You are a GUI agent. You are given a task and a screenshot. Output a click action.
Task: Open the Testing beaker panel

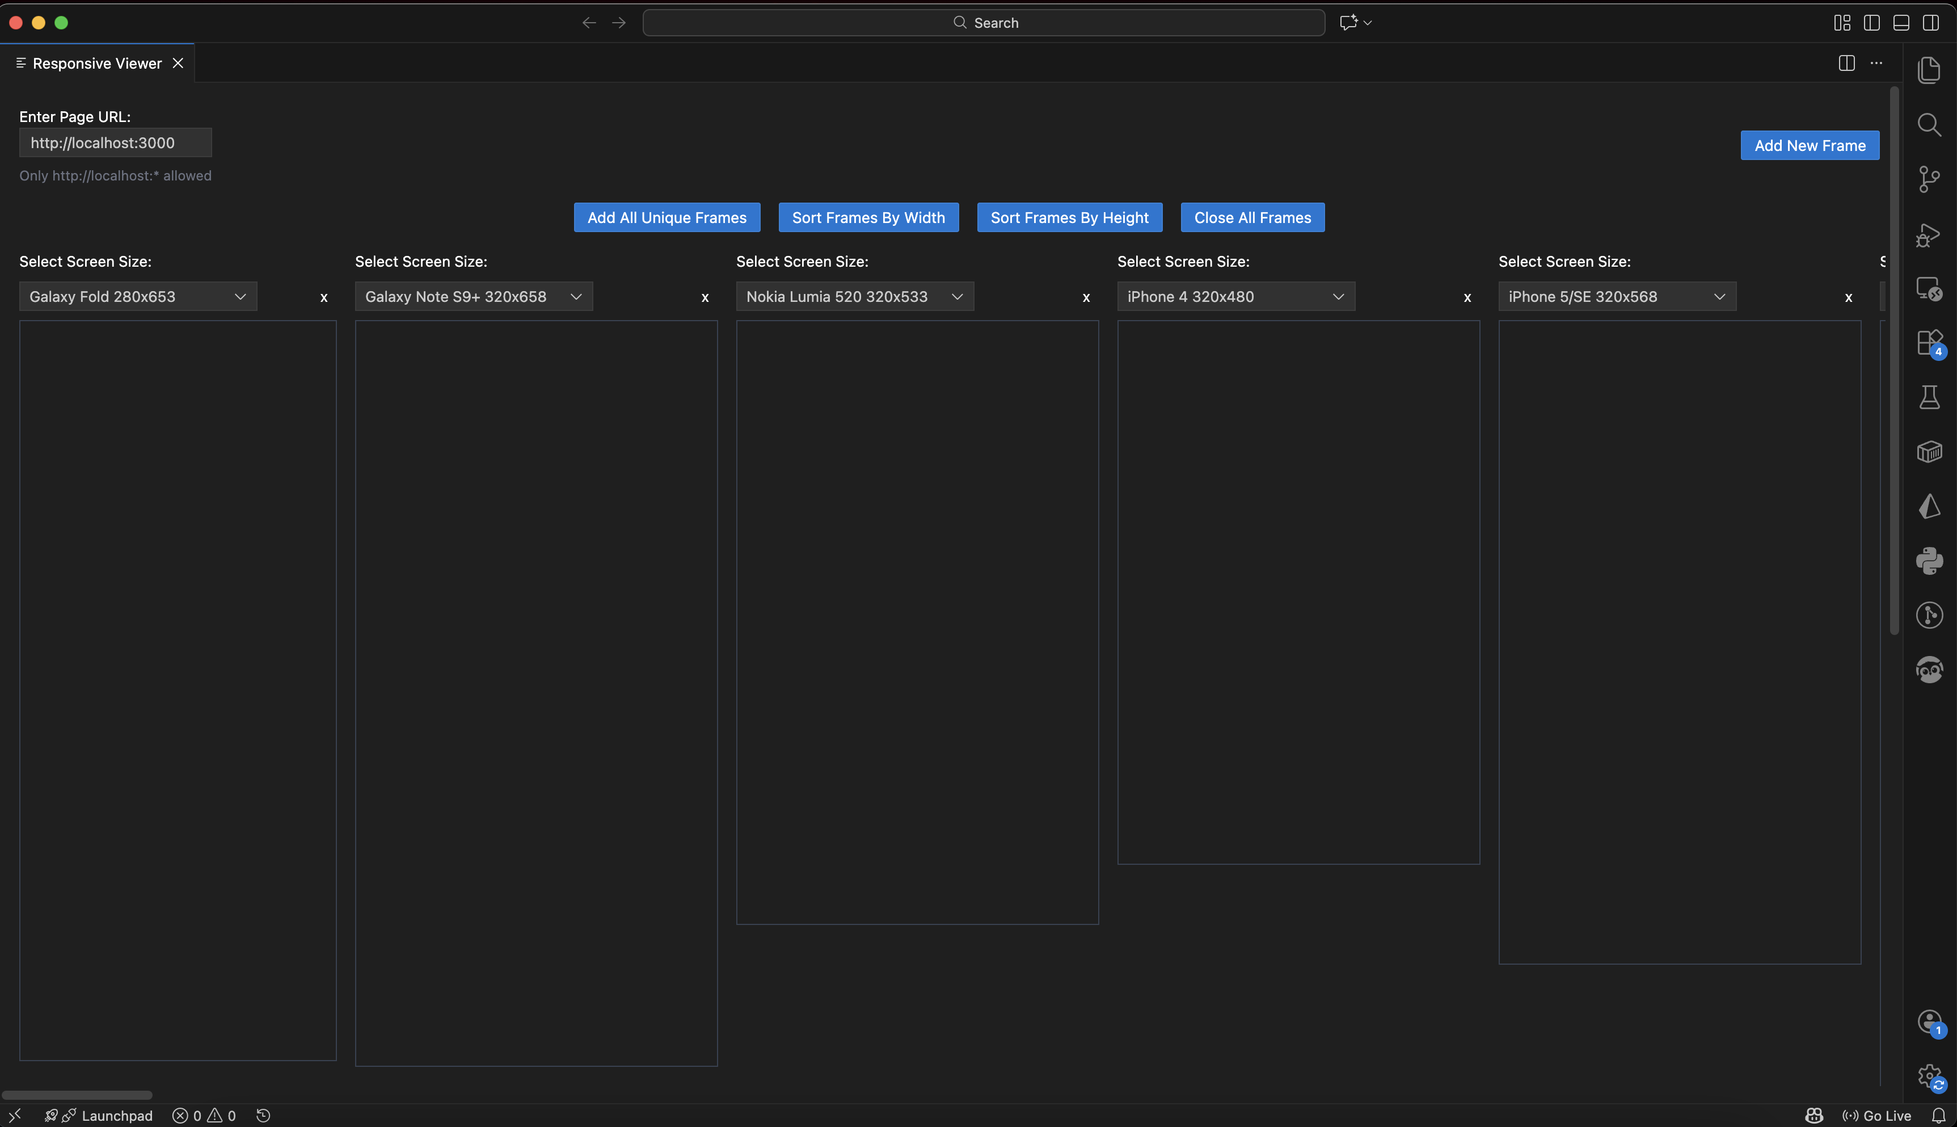point(1929,397)
